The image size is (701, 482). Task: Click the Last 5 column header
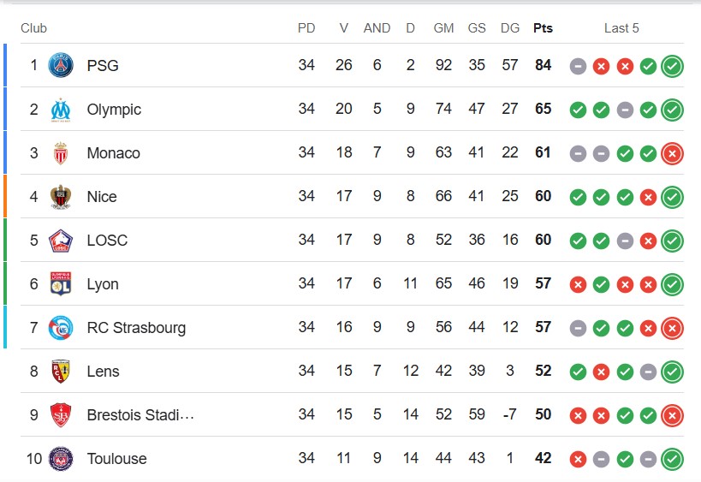pos(621,28)
